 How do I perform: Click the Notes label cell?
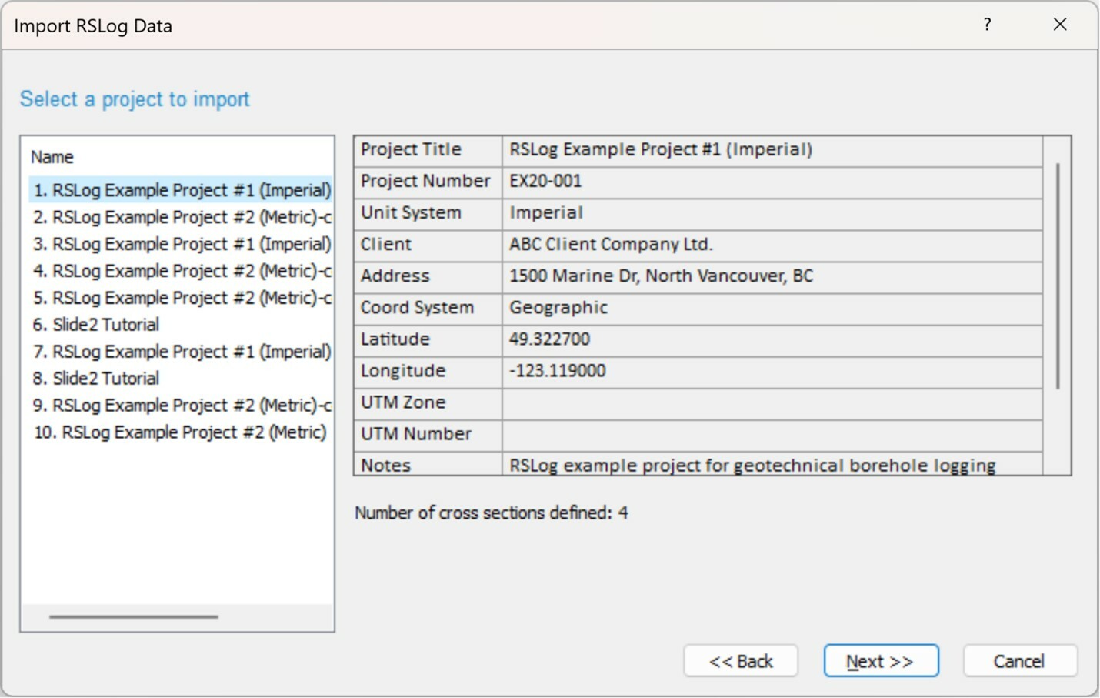[x=428, y=464]
